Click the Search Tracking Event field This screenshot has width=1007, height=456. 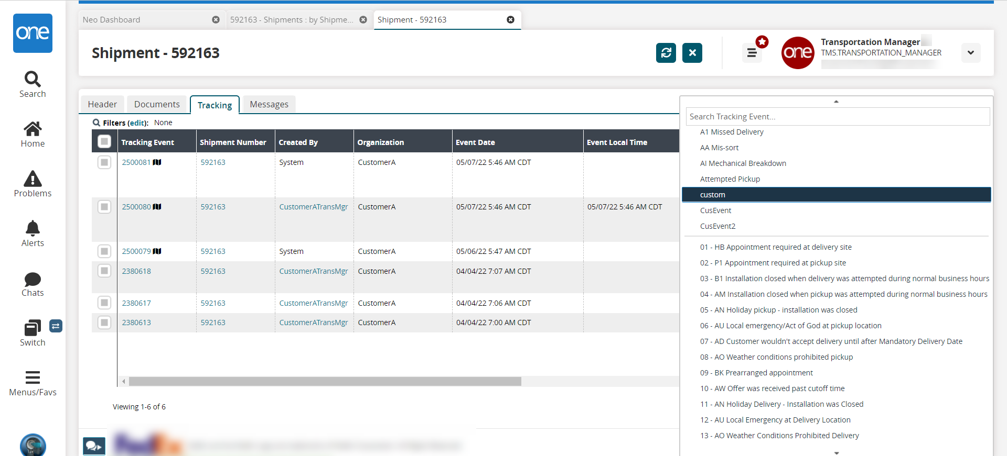click(837, 117)
